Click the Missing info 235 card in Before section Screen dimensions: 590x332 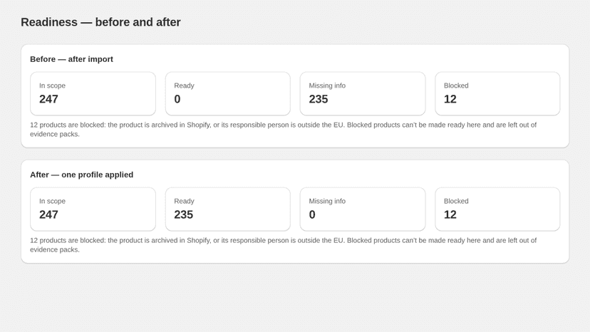coord(363,94)
